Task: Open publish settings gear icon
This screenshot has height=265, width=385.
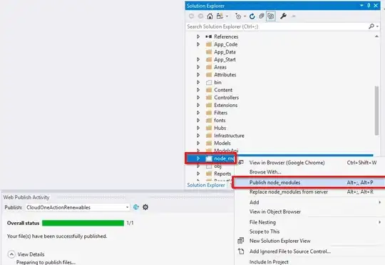Action: tap(145, 207)
